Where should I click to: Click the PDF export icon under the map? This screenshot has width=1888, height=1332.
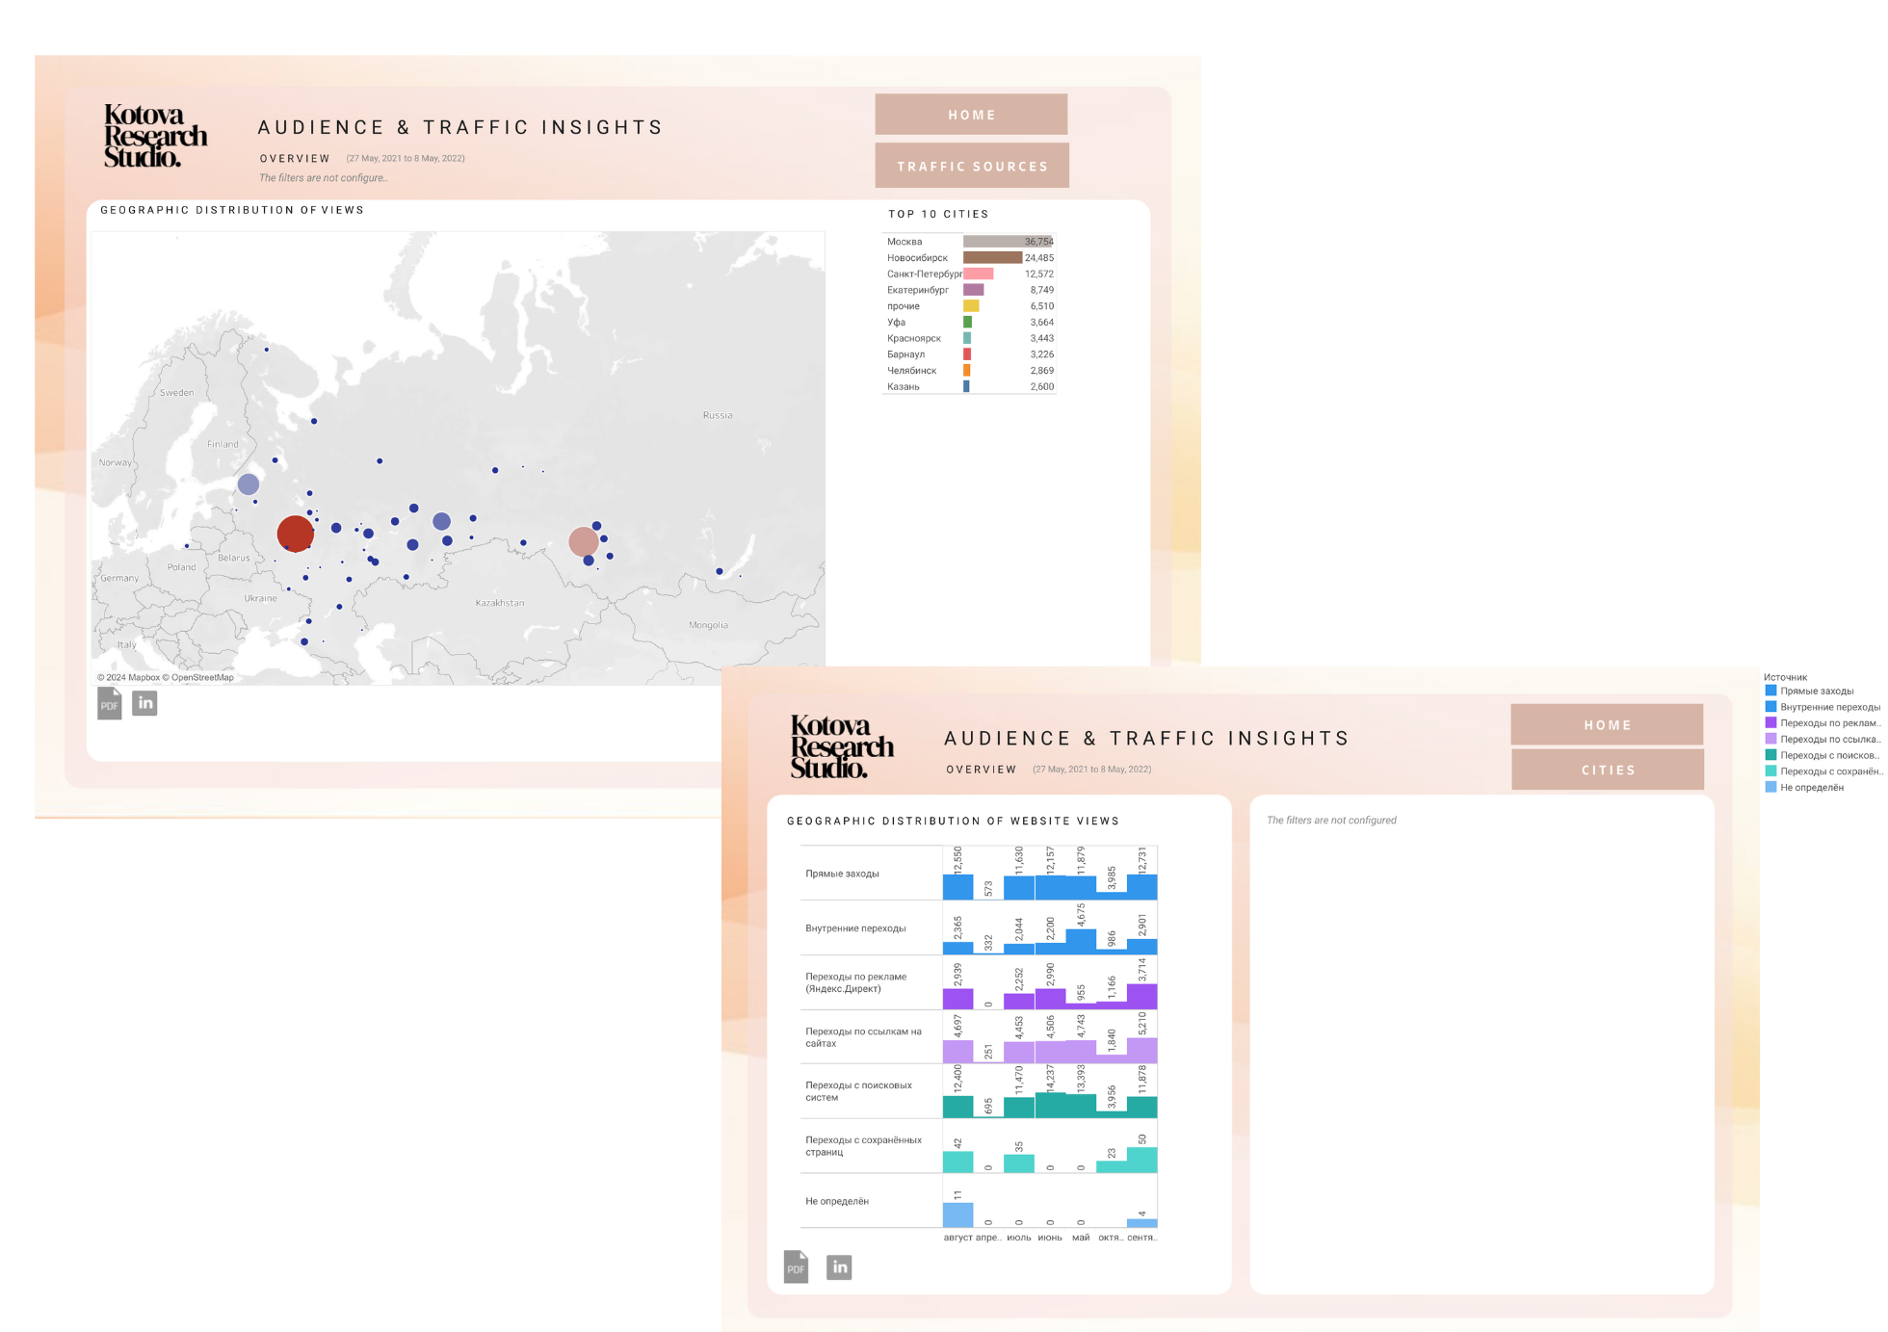110,703
